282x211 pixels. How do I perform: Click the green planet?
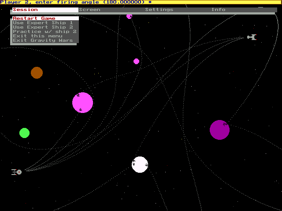25,133
